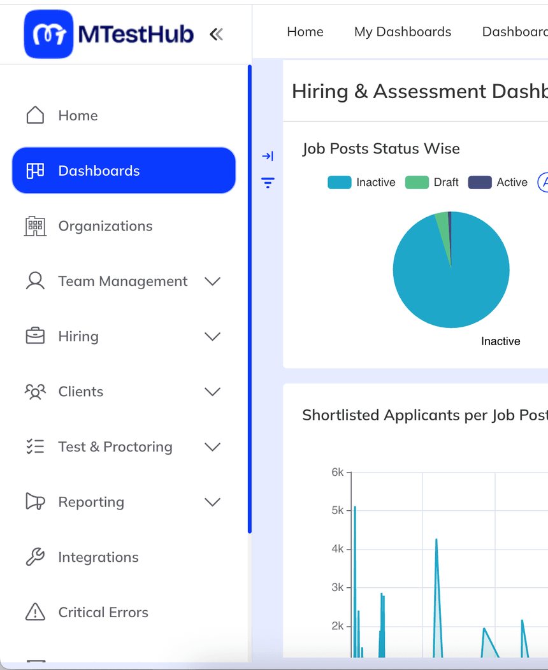The image size is (548, 670).
Task: Expand the Hiring submenu chevron
Action: [212, 336]
